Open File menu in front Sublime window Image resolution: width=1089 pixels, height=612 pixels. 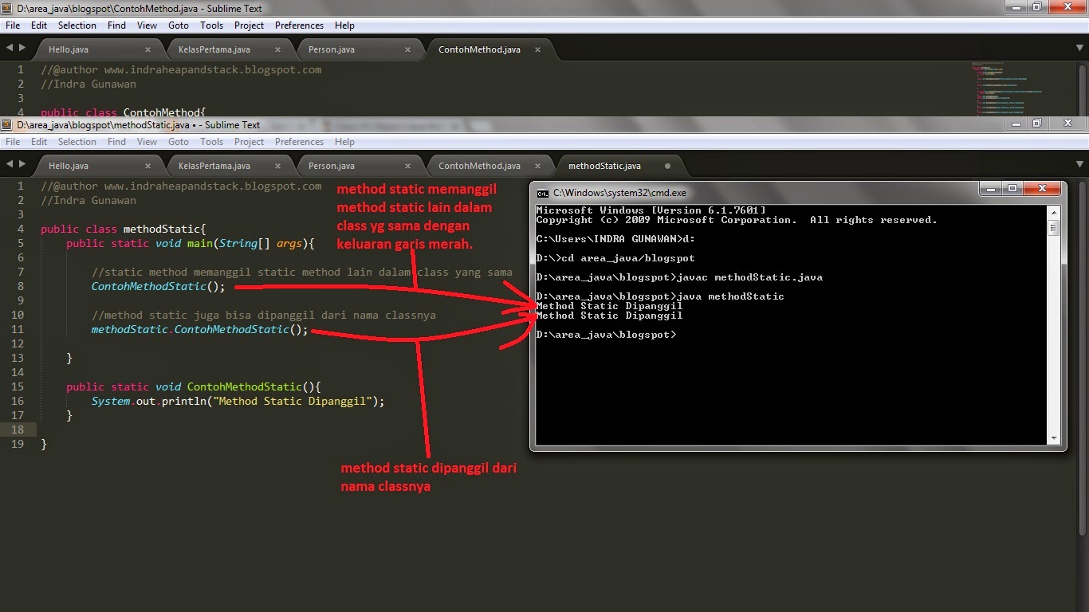[13, 142]
